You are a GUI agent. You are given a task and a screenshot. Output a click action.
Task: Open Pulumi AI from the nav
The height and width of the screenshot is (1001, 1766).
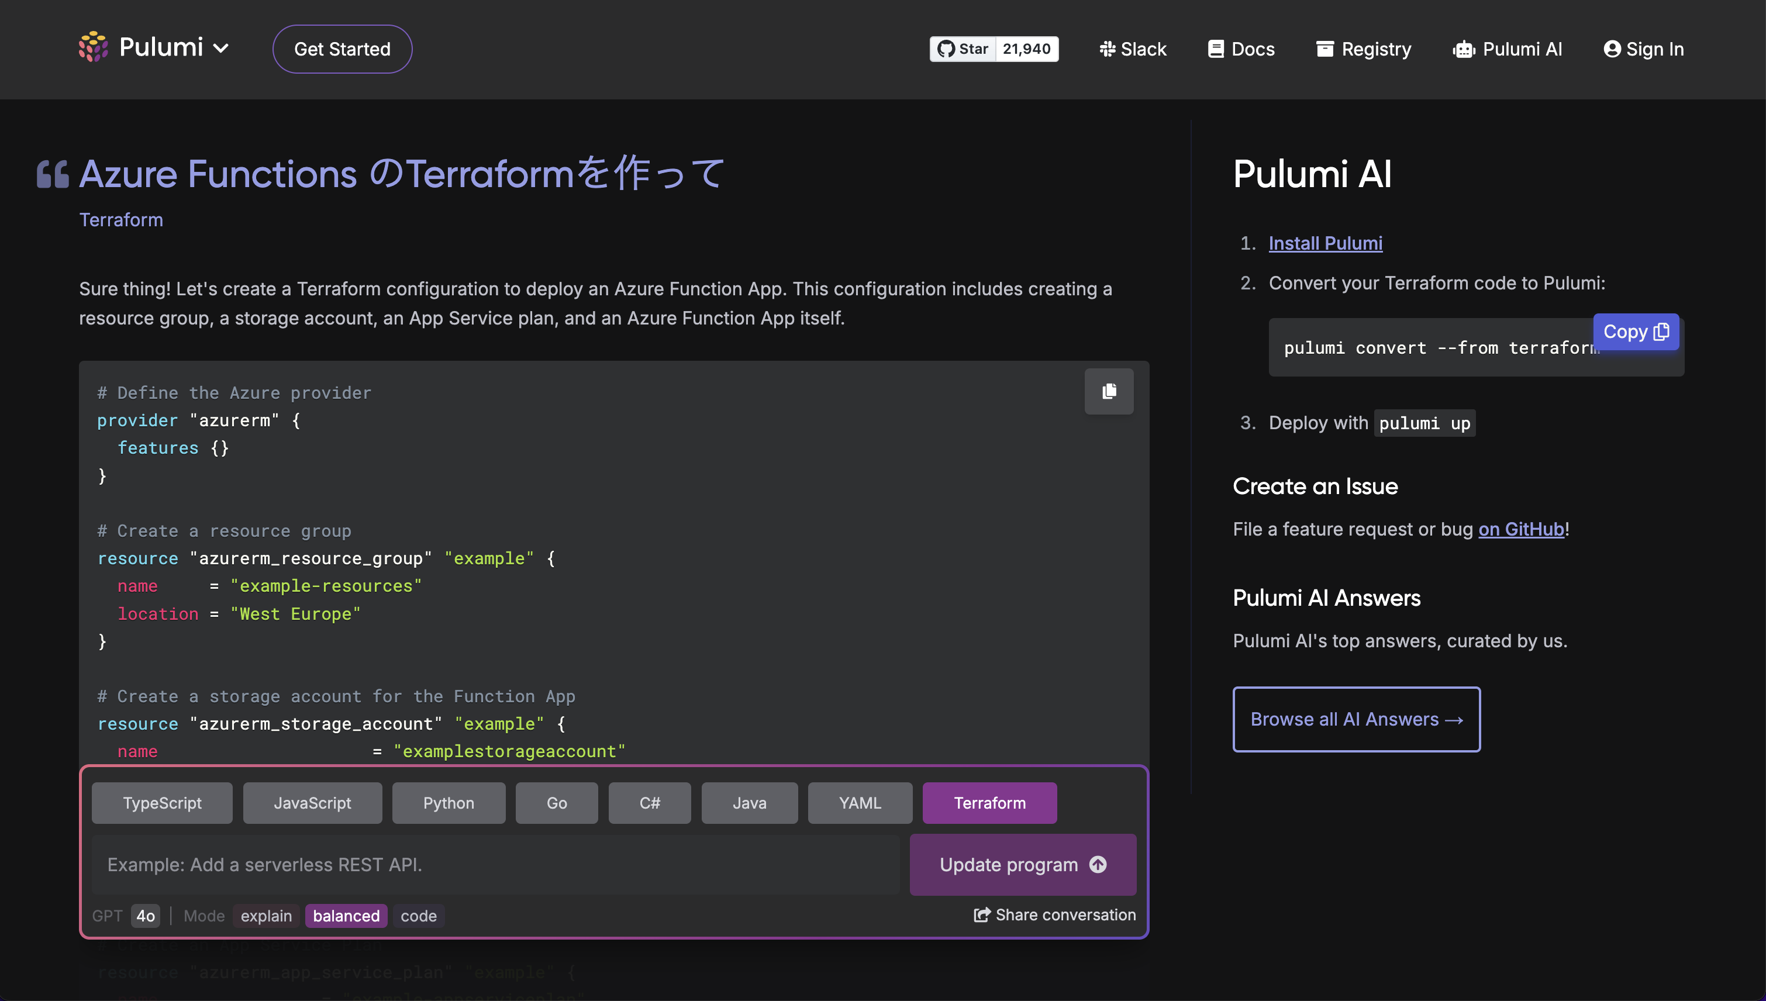point(1508,49)
